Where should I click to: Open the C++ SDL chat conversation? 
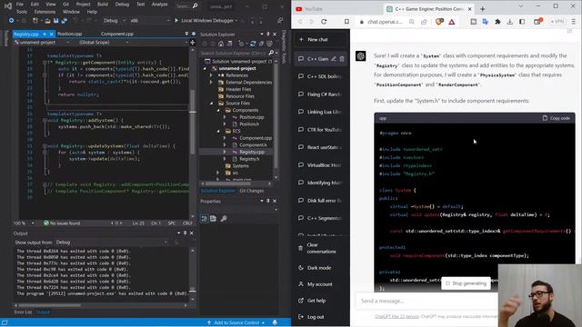click(x=321, y=76)
